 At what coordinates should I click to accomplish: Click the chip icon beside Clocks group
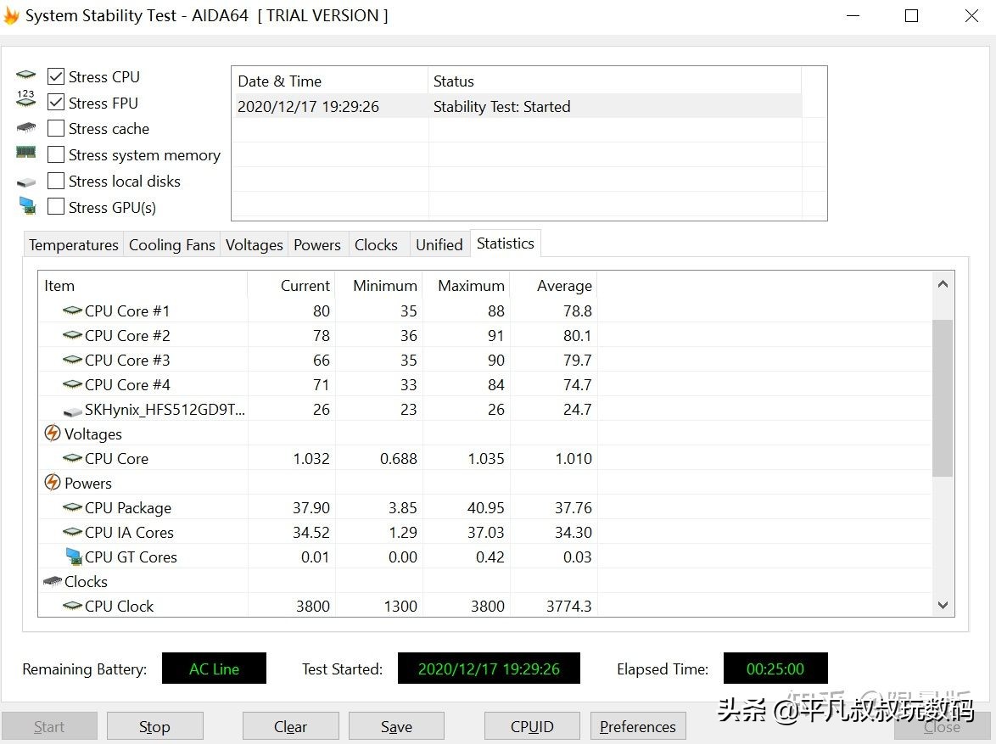(x=52, y=581)
